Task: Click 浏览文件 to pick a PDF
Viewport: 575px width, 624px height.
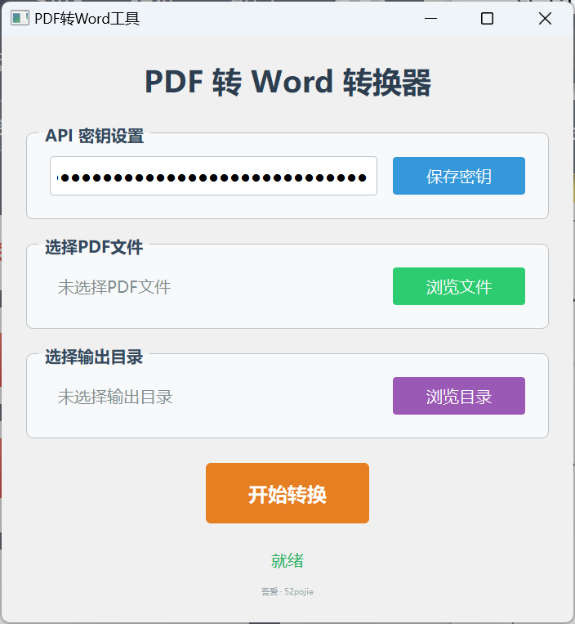Action: click(459, 286)
